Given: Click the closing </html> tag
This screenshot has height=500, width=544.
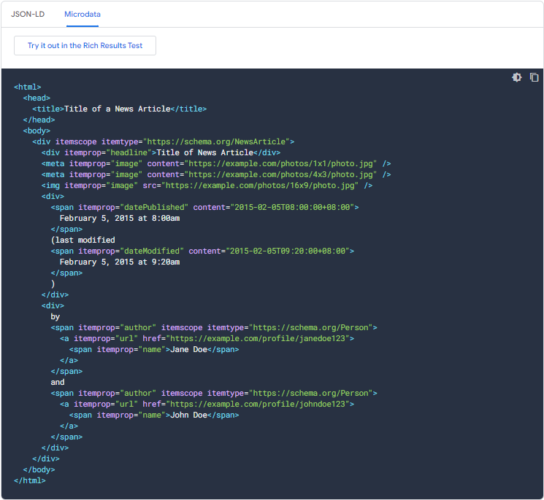Looking at the screenshot, I should (x=30, y=480).
